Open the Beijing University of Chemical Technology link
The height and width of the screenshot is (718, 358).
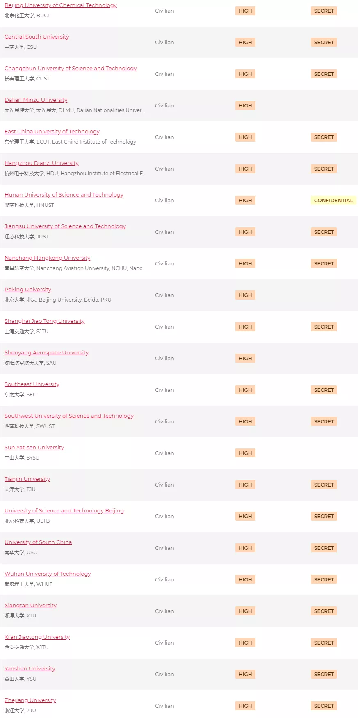click(60, 5)
